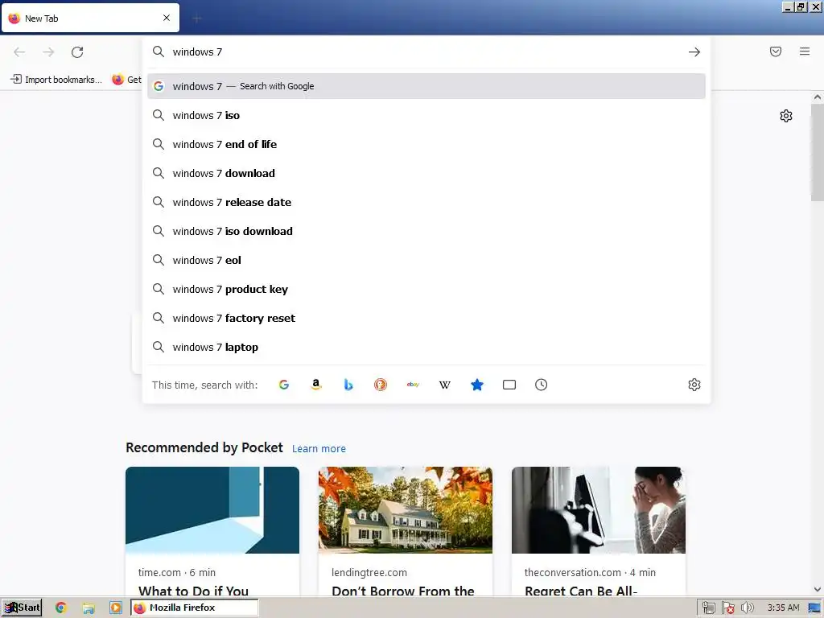The width and height of the screenshot is (824, 618).
Task: Search with Google one-off icon
Action: click(284, 385)
